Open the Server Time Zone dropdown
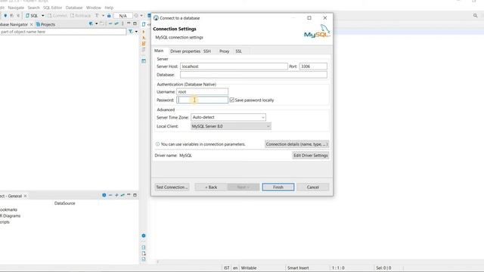Viewport: 484px width, 272px height. coord(228,117)
